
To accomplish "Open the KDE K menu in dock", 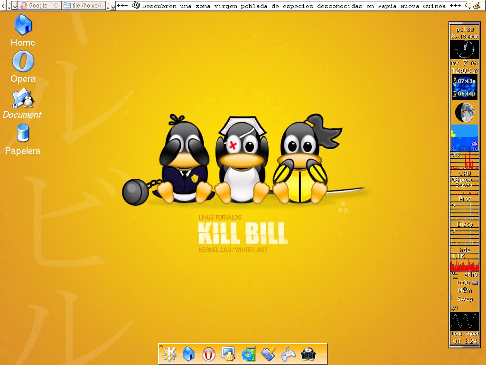I will point(169,354).
